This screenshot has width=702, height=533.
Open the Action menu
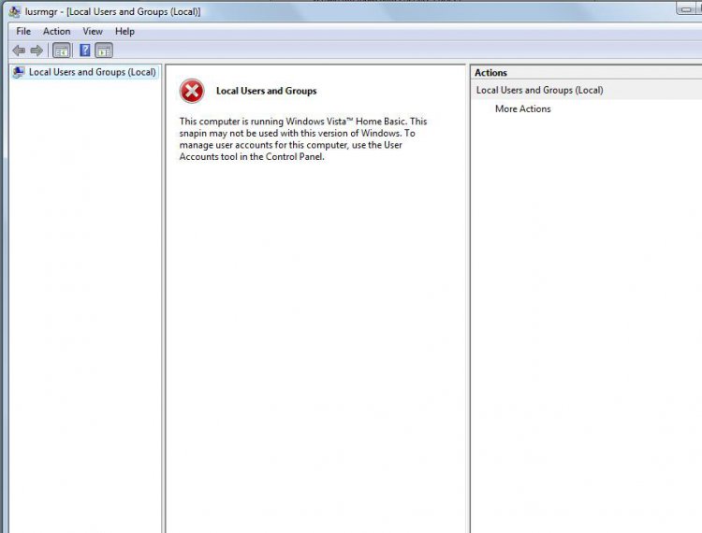point(56,31)
